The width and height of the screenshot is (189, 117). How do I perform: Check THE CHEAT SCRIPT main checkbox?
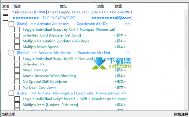[6, 18]
